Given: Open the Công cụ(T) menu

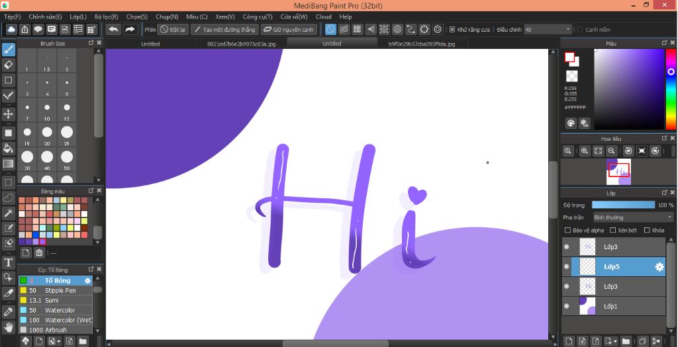Looking at the screenshot, I should point(258,17).
